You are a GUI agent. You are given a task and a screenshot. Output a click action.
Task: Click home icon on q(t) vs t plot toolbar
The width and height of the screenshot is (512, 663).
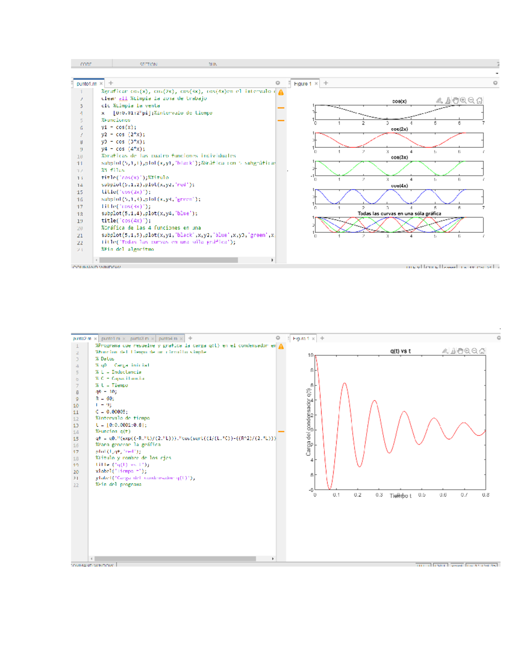coord(482,351)
